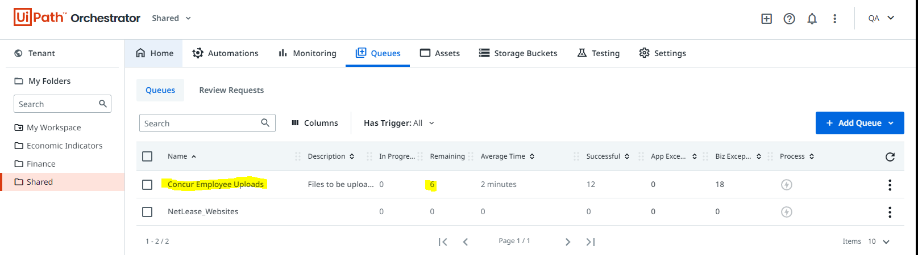Switch to Review Requests sub-tab
Viewport: 918px width, 255px height.
[x=231, y=90]
